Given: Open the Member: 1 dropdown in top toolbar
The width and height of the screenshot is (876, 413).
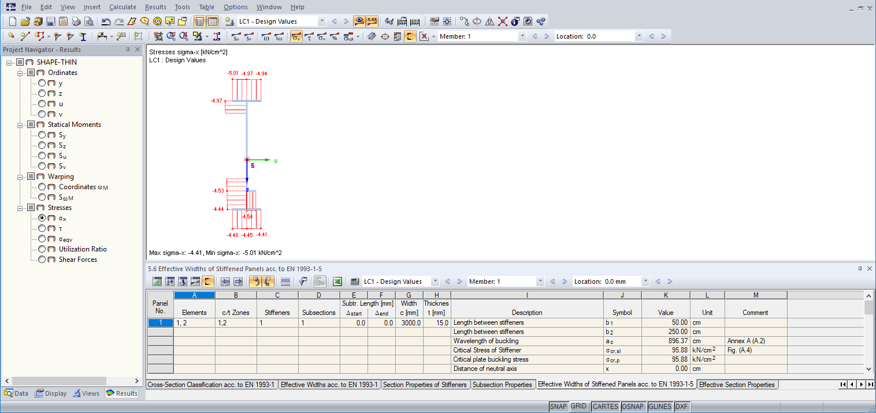Looking at the screenshot, I should coord(522,36).
